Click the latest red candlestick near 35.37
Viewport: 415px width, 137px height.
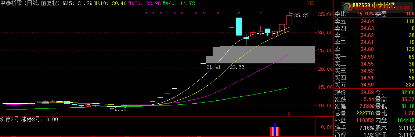[289, 20]
